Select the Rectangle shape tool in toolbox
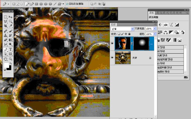Screen dimensions: 191x119 [x=11, y=54]
